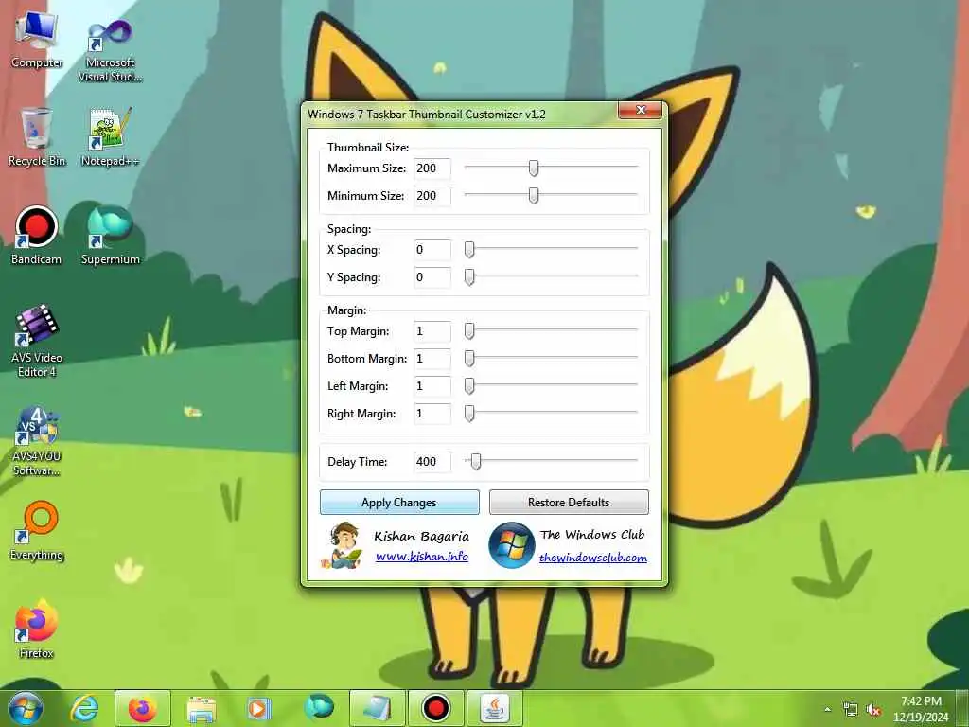The width and height of the screenshot is (969, 727).
Task: Focus the Right Margin value field
Action: click(432, 413)
